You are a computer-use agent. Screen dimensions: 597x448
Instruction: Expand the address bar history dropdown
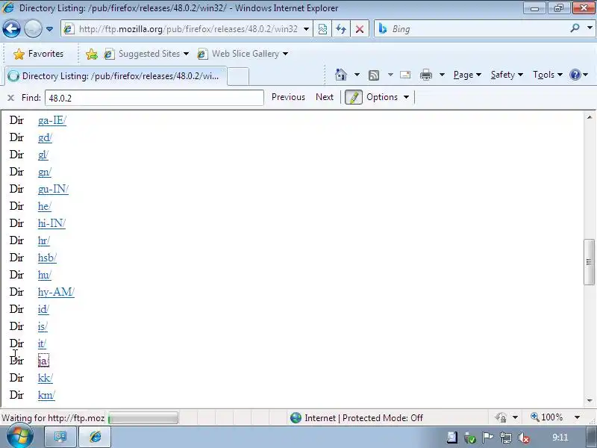point(306,29)
